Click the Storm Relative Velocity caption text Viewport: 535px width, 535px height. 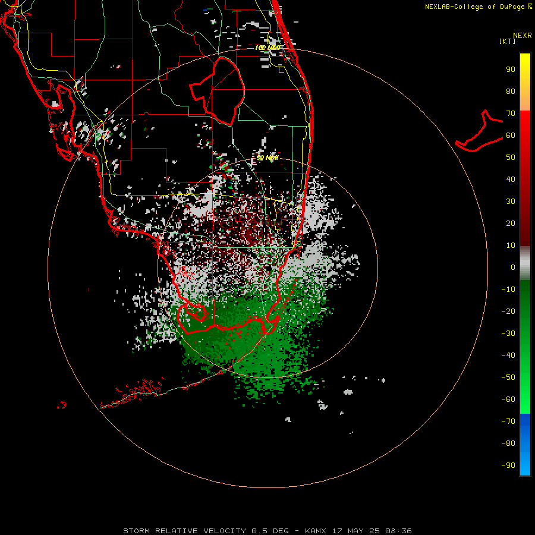(267, 531)
